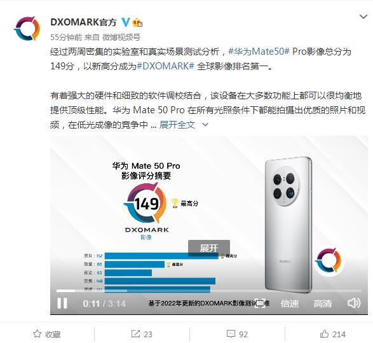Open the DXOMARK官方 profile name
Image resolution: width=373 pixels, height=343 pixels.
[83, 22]
